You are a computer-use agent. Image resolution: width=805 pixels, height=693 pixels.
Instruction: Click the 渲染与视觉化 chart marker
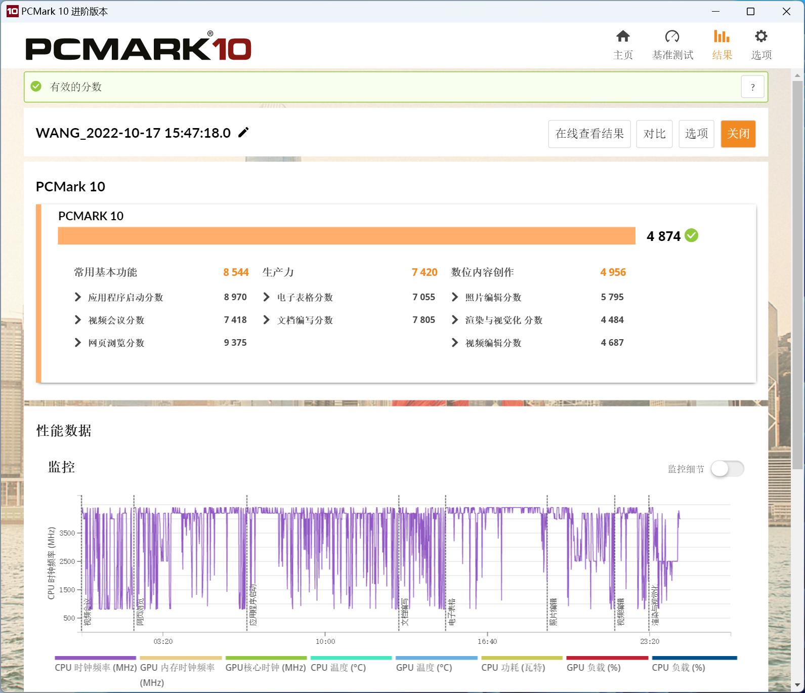point(655,606)
